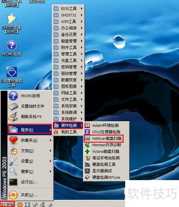Open the 光盘工具 menu entry
Image resolution: width=179 pixels, height=207 pixels.
[x=68, y=60]
